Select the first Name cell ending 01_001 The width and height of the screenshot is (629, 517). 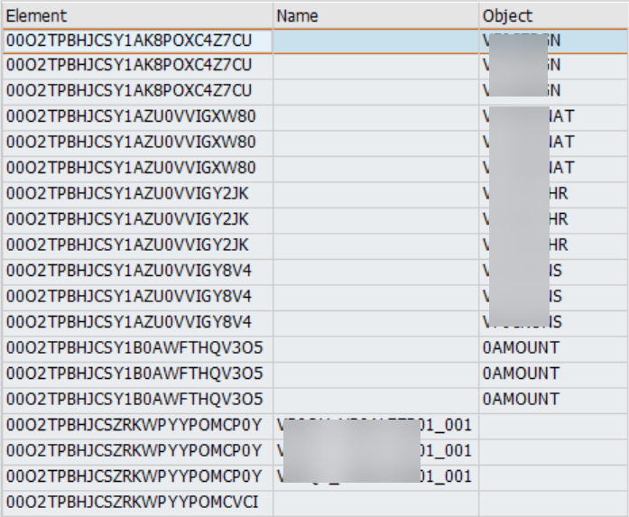pyautogui.click(x=376, y=425)
